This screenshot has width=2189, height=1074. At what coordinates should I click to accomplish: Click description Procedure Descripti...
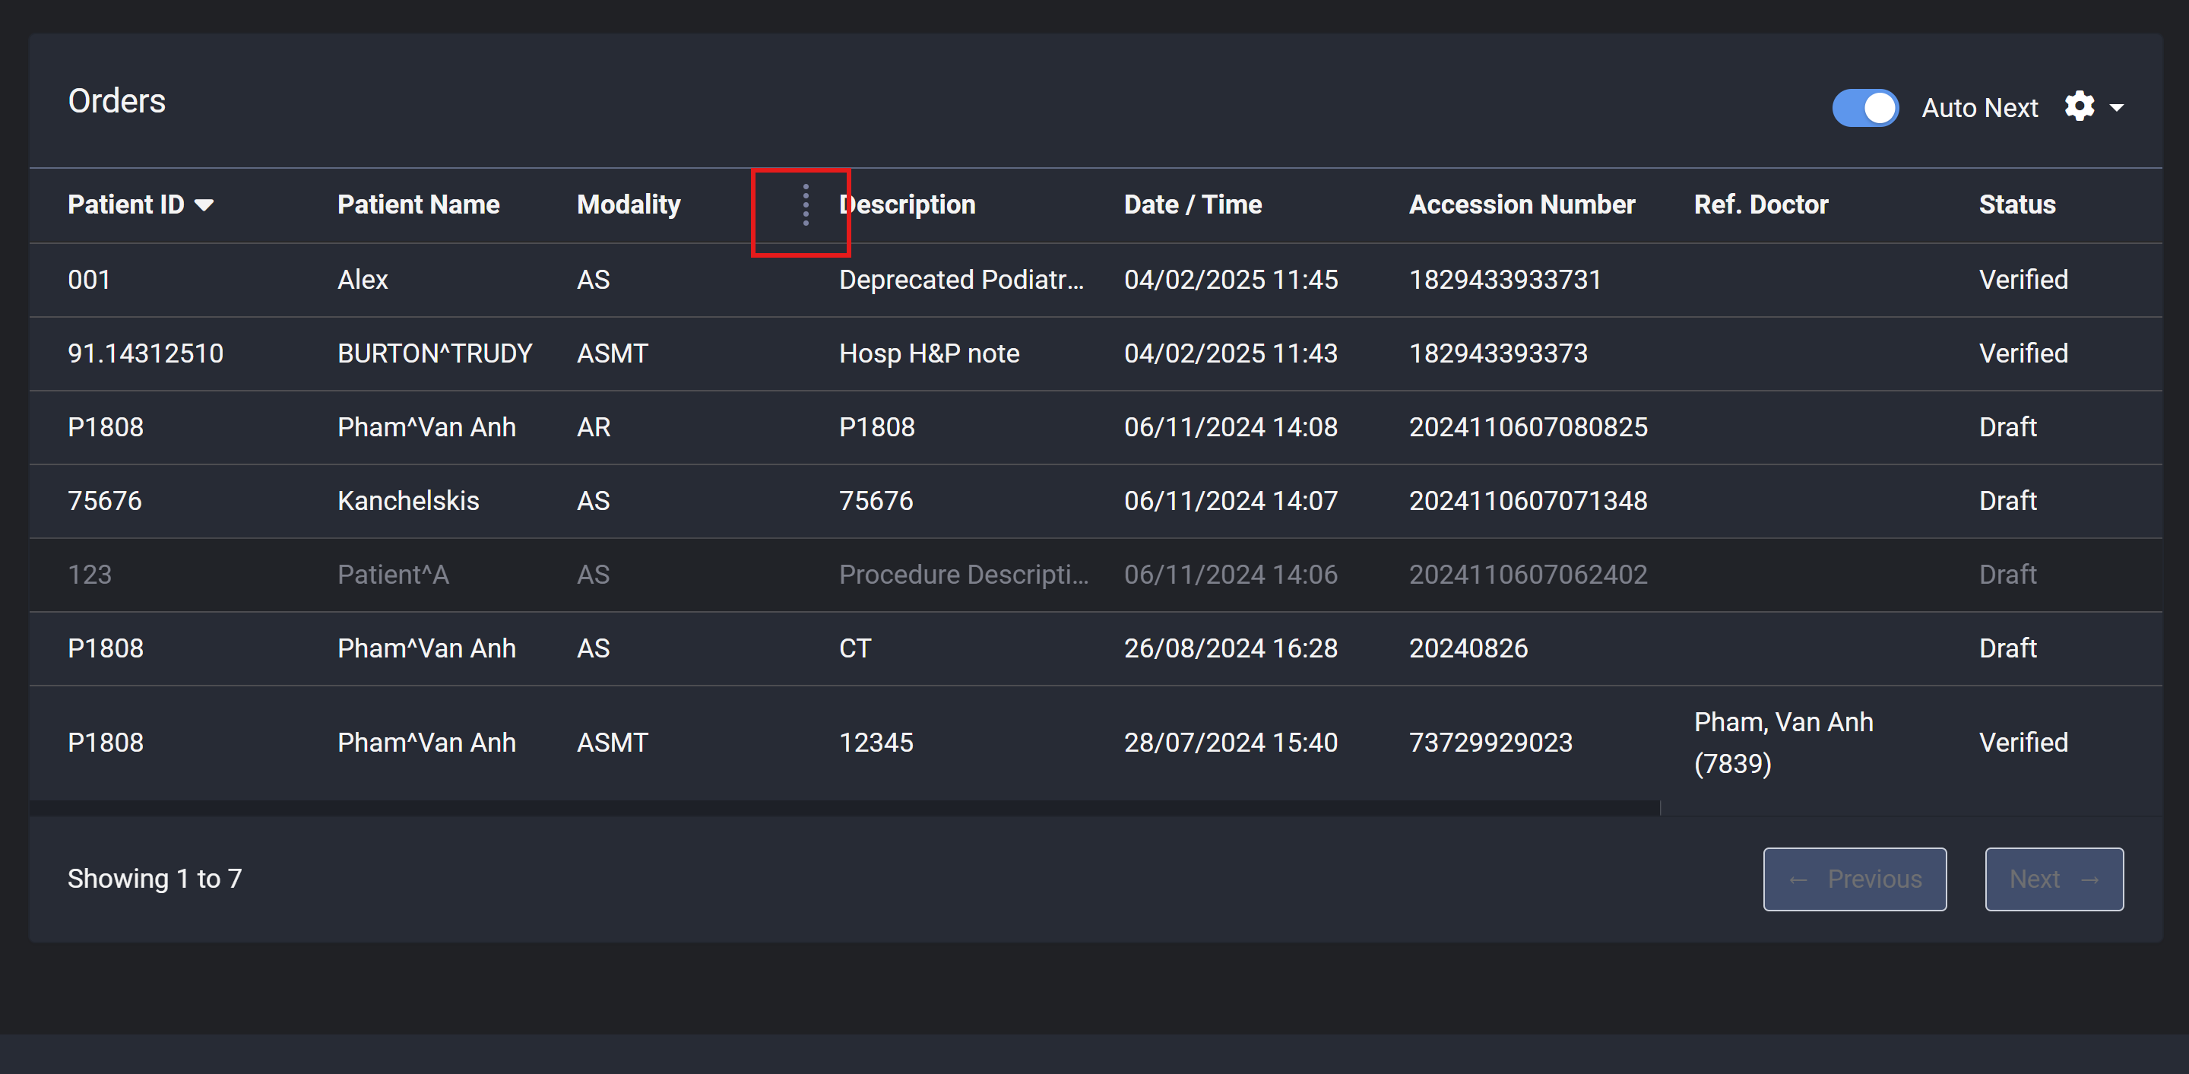pyautogui.click(x=963, y=575)
